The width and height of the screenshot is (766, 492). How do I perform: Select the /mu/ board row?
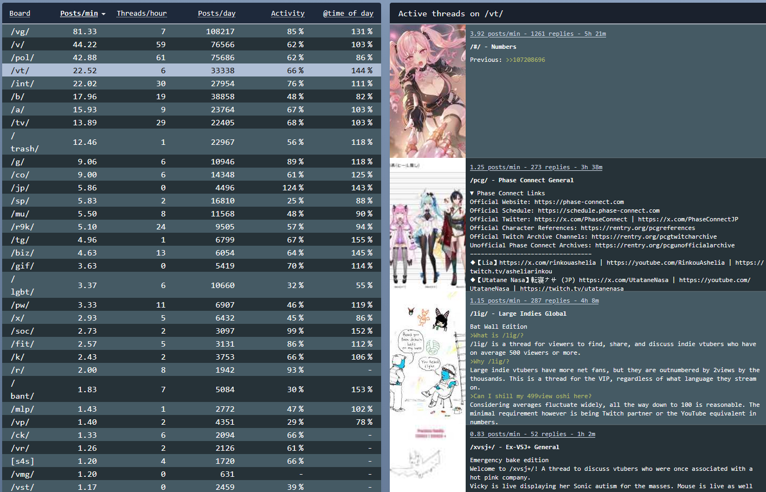coord(191,214)
